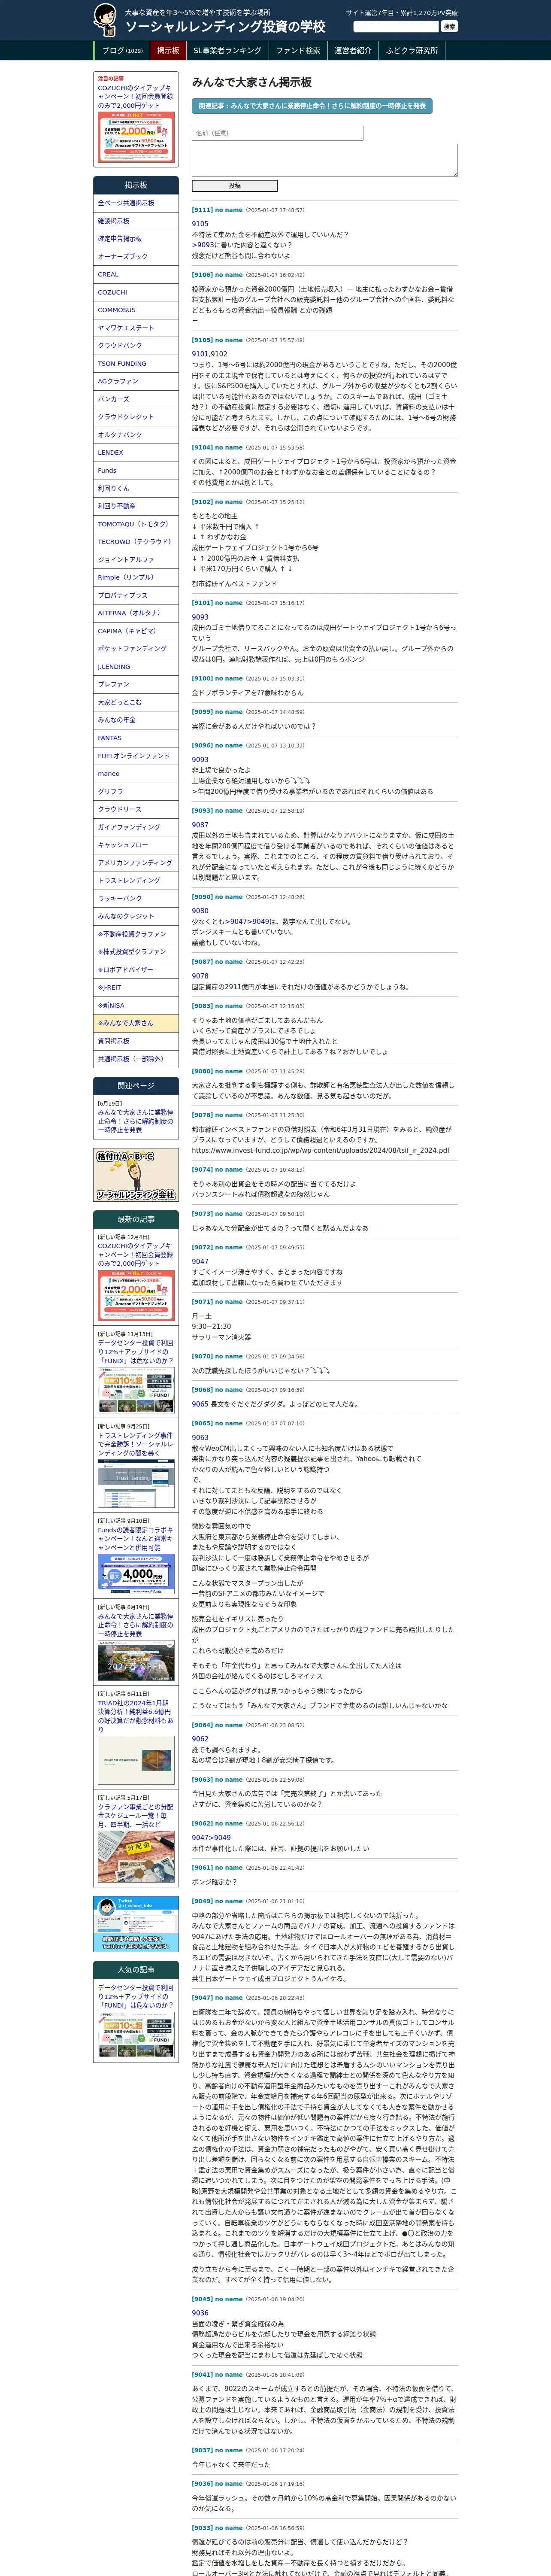Open J.LENDING board link
This screenshot has height=2576, width=551.
tap(136, 667)
